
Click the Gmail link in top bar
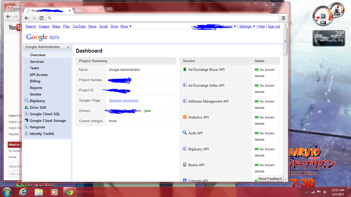104,26
